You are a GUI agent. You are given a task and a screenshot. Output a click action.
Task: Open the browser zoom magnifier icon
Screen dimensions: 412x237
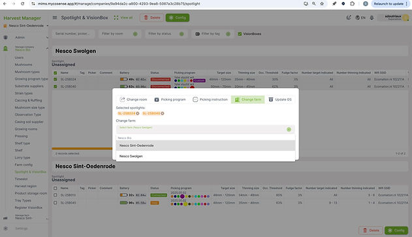coord(313,4)
